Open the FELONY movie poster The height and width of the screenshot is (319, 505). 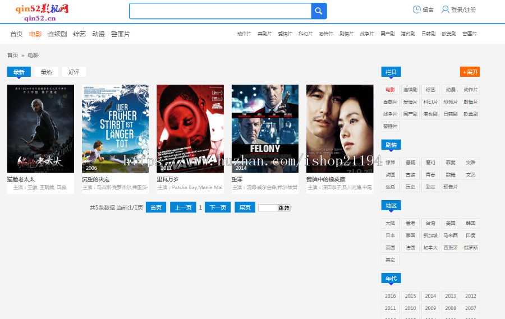click(x=265, y=128)
